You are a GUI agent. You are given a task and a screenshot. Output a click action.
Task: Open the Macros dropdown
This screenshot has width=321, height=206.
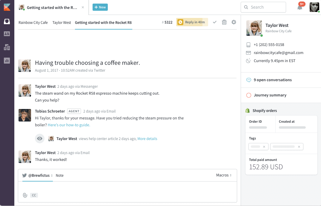tap(224, 175)
